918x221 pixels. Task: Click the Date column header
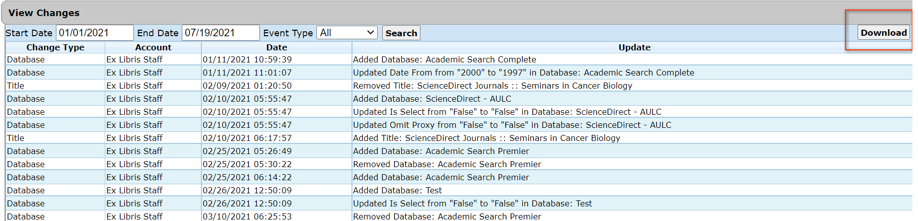point(276,47)
